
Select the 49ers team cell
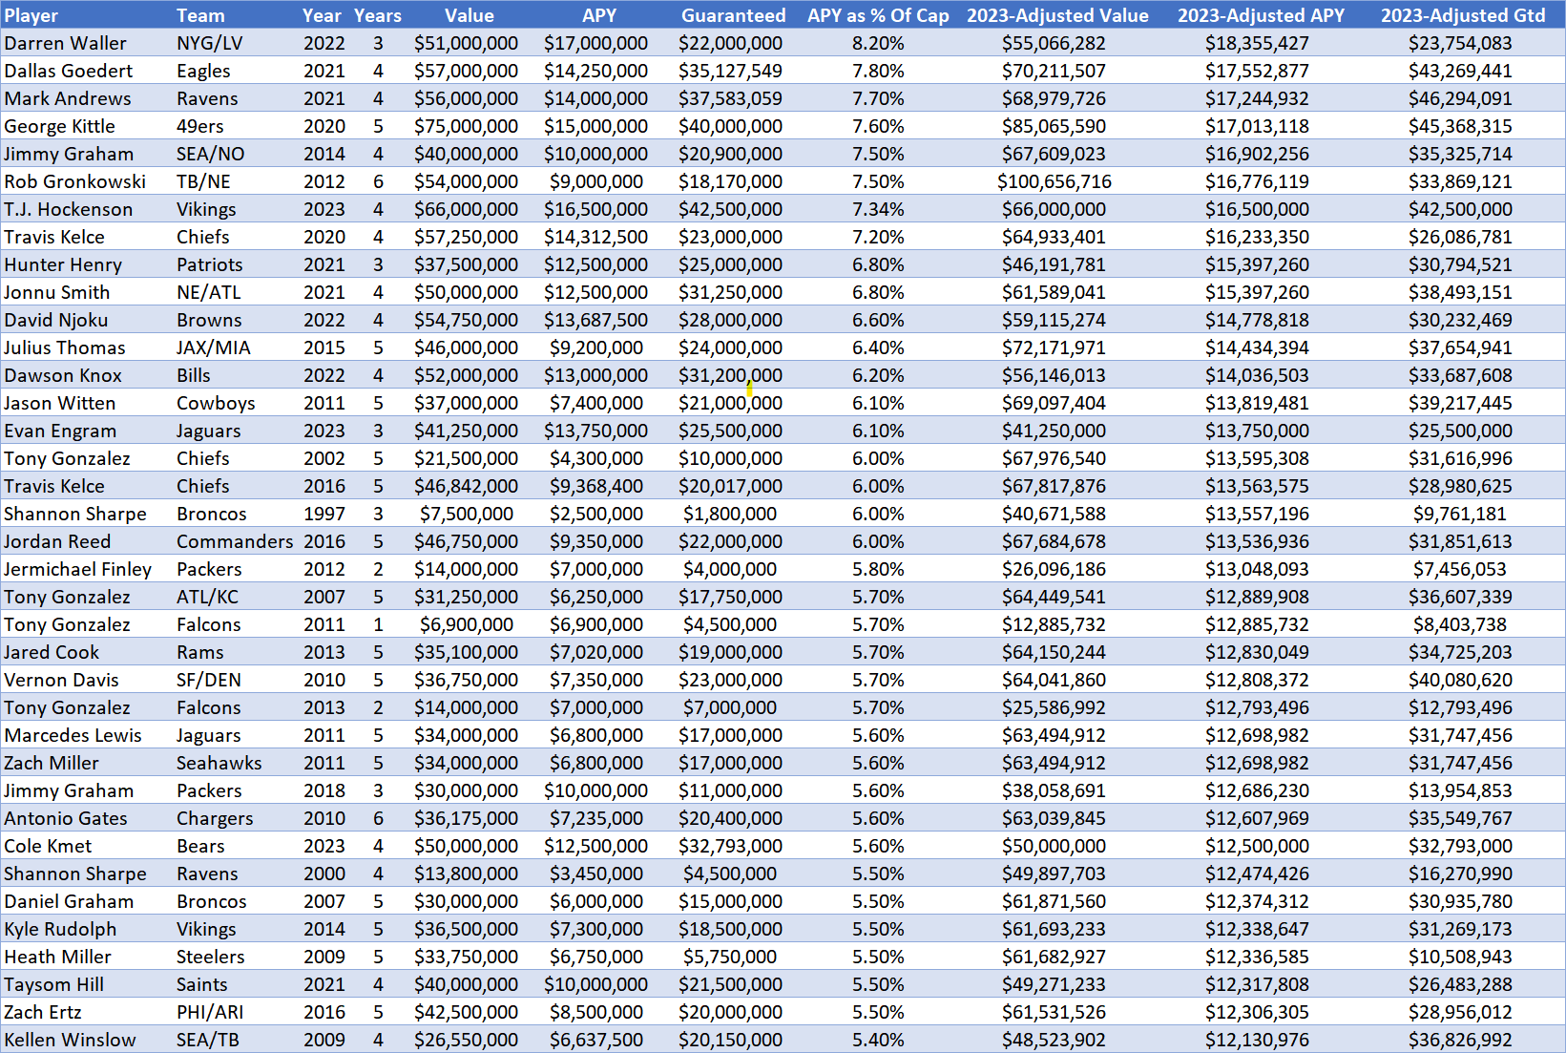(x=200, y=126)
